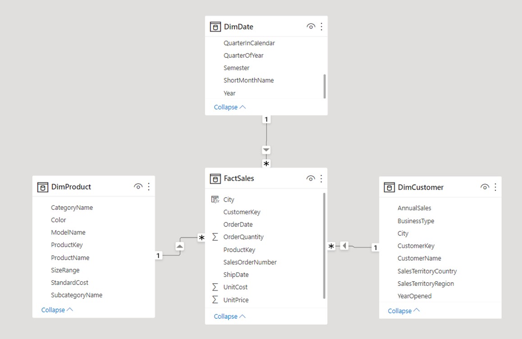
Task: Collapse the DimCustomer table fields
Action: 403,311
